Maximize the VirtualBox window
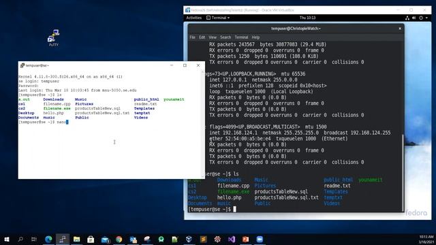The width and height of the screenshot is (436, 245). pos(411,10)
